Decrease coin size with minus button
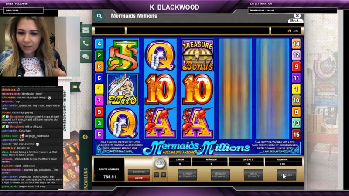 pyautogui.click(x=157, y=175)
